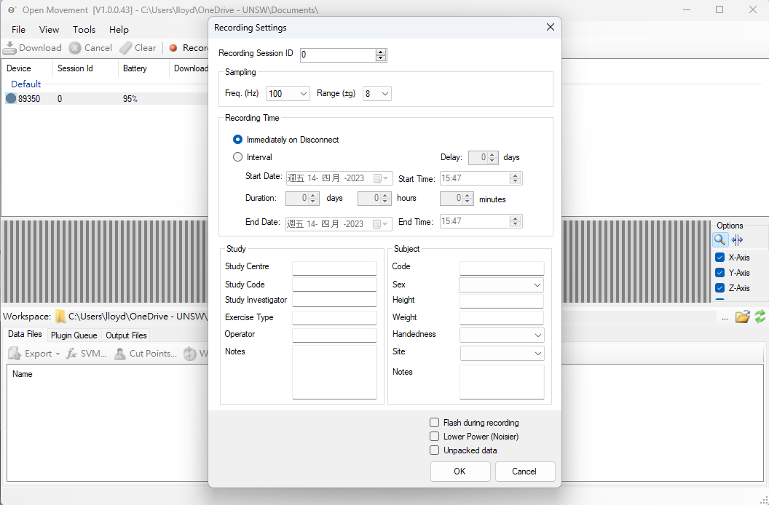This screenshot has width=769, height=505.
Task: Click the SVM analysis toolbar icon
Action: click(71, 354)
